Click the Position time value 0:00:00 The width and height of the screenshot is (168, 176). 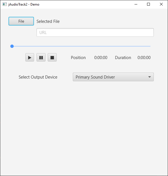pyautogui.click(x=101, y=58)
